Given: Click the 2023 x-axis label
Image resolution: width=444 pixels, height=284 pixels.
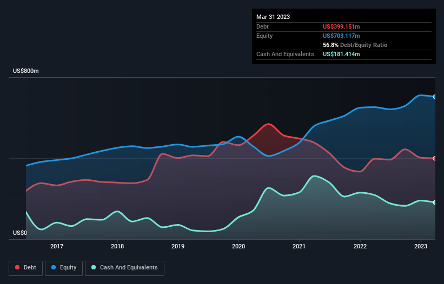Looking at the screenshot, I should tap(421, 246).
